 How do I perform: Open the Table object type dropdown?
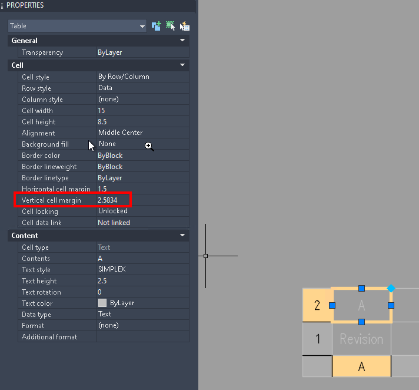[77, 26]
